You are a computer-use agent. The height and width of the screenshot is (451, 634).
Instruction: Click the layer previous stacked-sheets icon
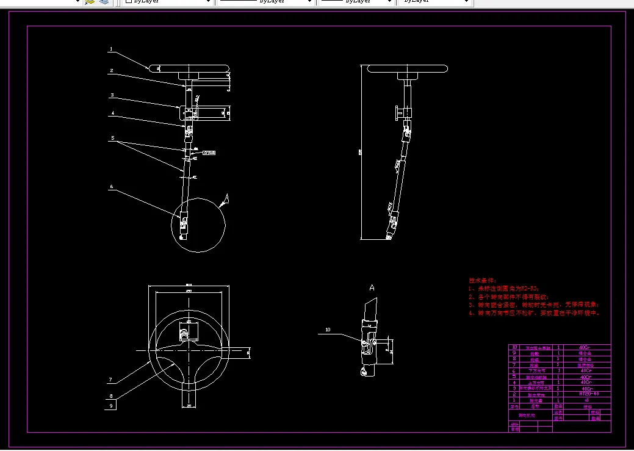point(104,2)
